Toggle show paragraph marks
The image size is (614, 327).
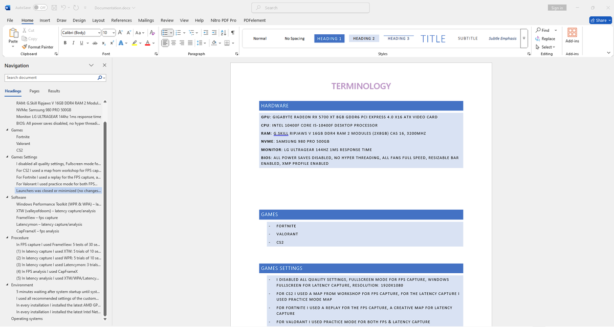[x=233, y=32]
